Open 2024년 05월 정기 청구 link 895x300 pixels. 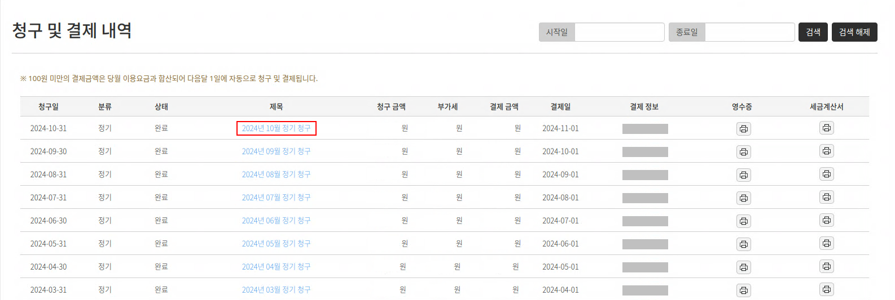pyautogui.click(x=277, y=244)
